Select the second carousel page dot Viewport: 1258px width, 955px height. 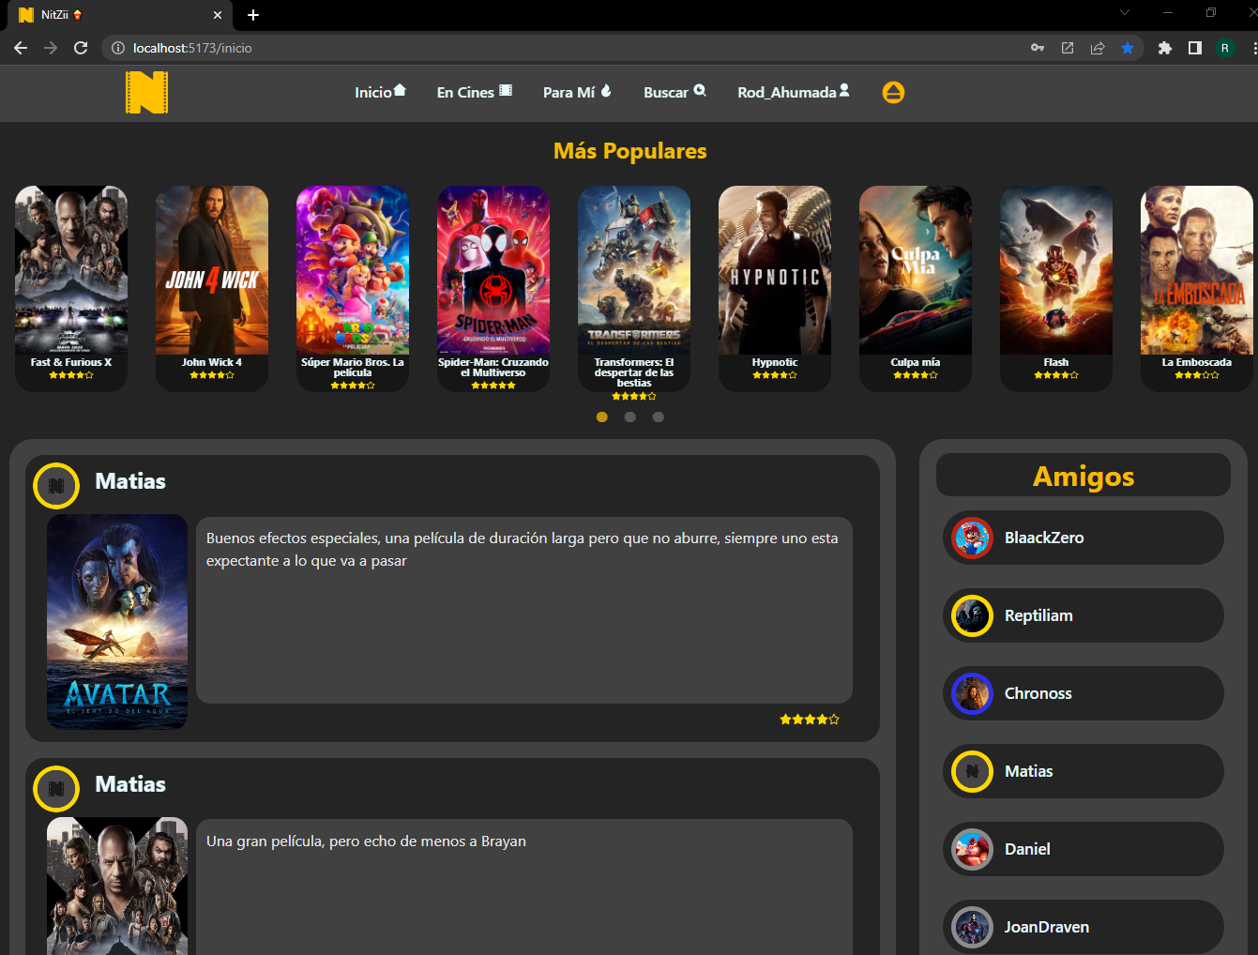[630, 417]
